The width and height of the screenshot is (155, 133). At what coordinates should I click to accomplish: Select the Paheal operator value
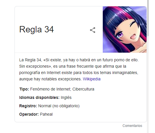click(x=46, y=114)
